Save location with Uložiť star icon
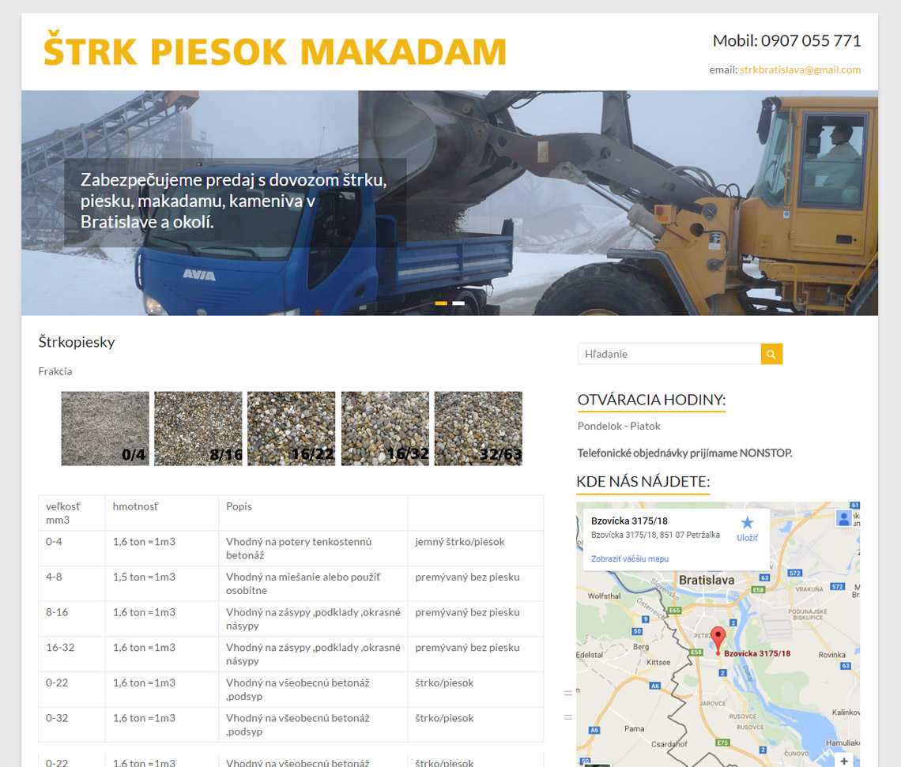This screenshot has width=901, height=767. [x=747, y=528]
